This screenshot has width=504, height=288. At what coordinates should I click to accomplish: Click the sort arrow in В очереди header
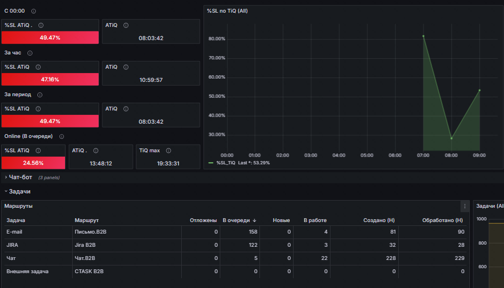click(254, 220)
